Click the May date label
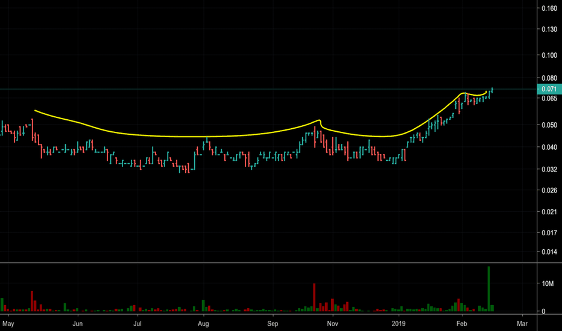The image size is (562, 331). pyautogui.click(x=8, y=324)
